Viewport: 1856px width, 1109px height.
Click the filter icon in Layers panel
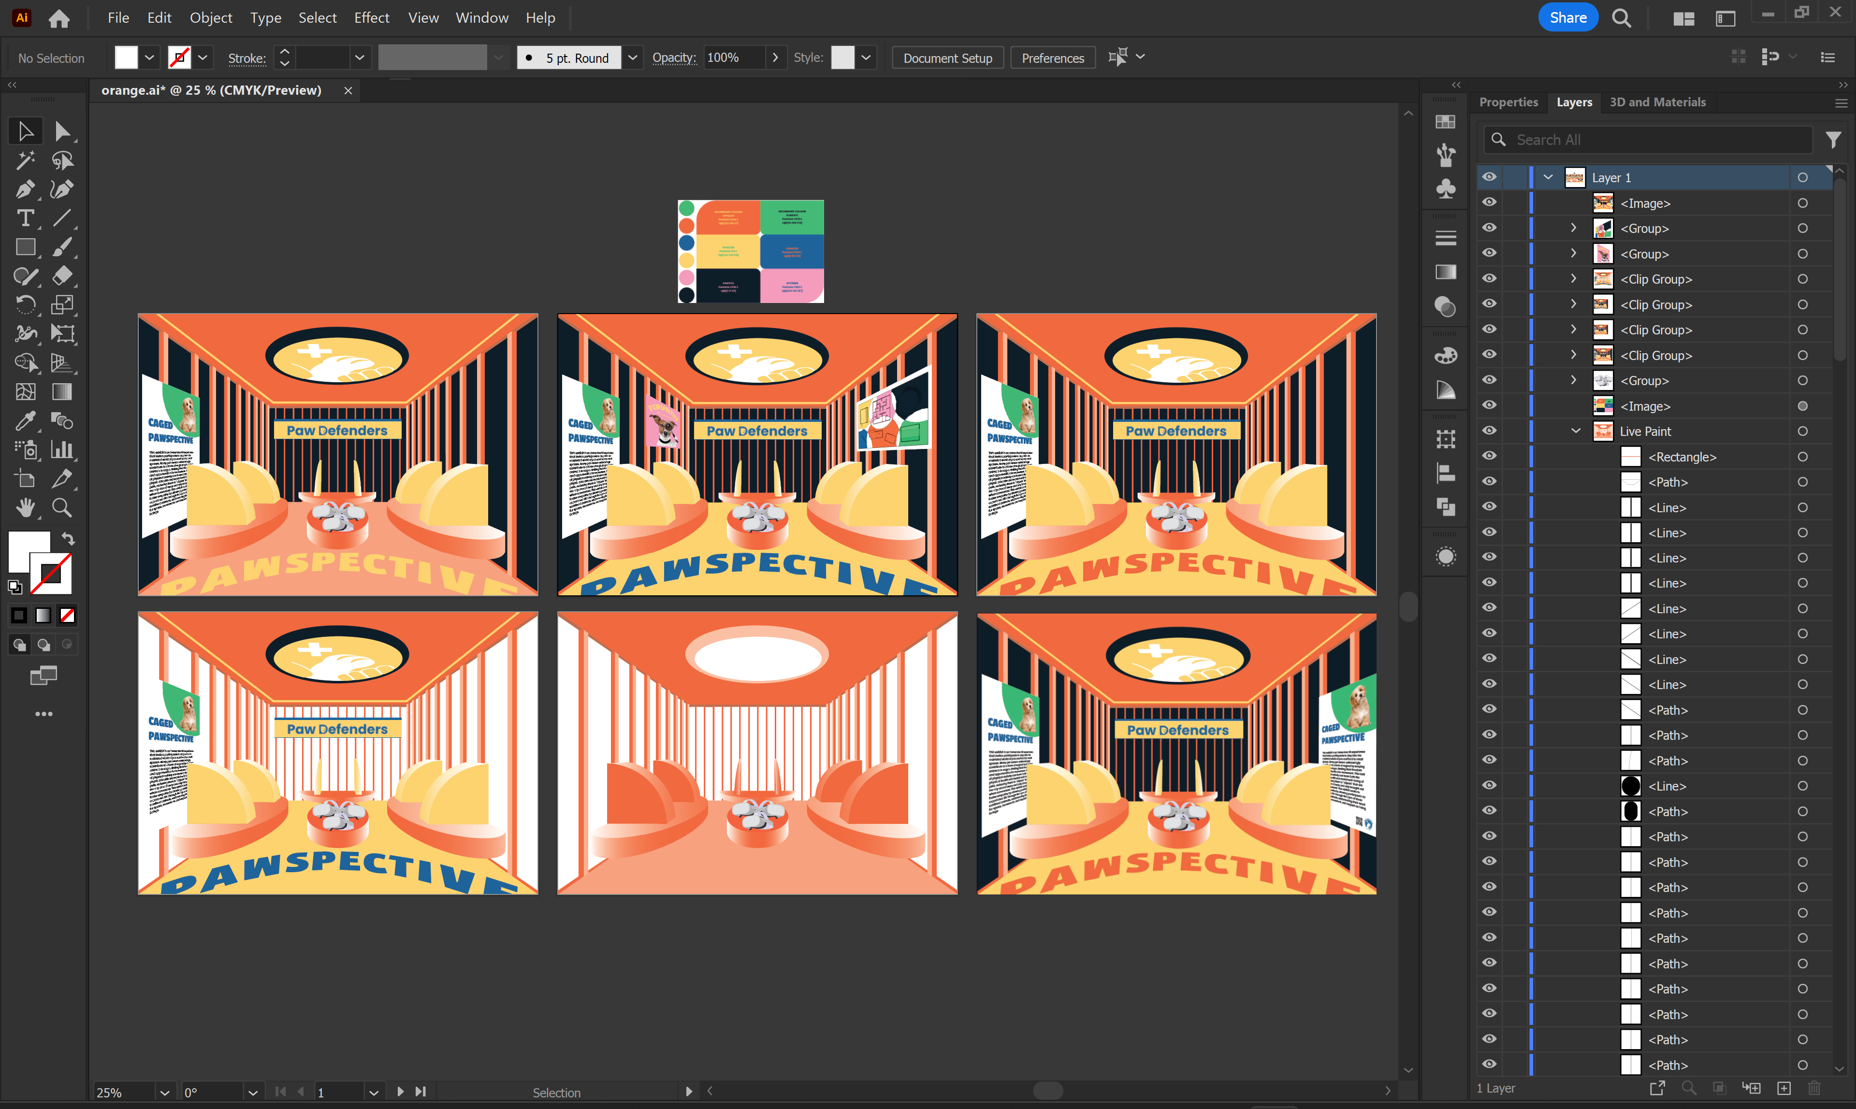(x=1833, y=140)
